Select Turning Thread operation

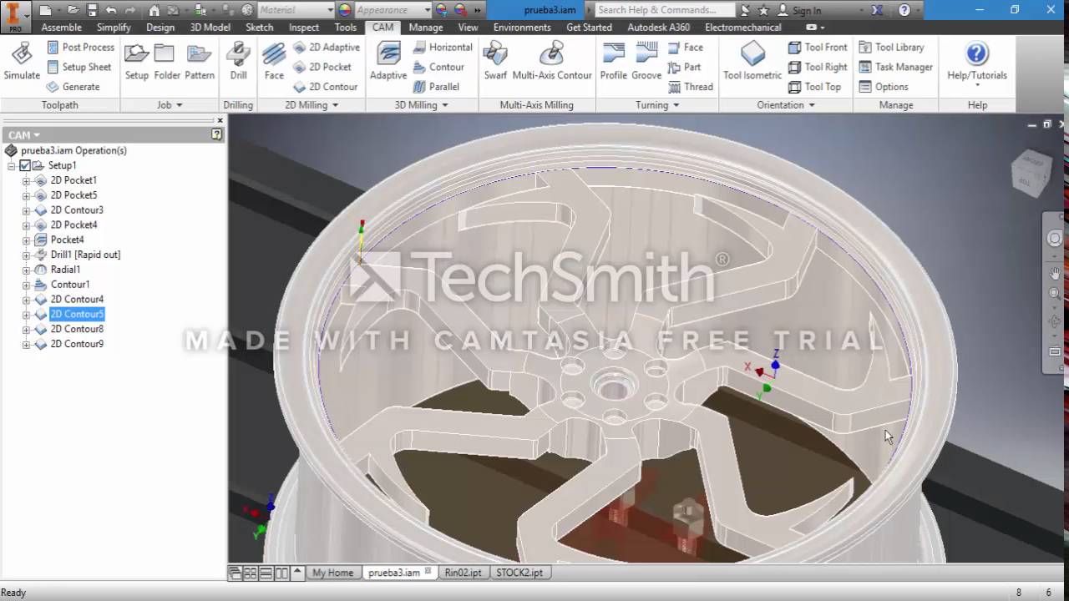pos(691,87)
